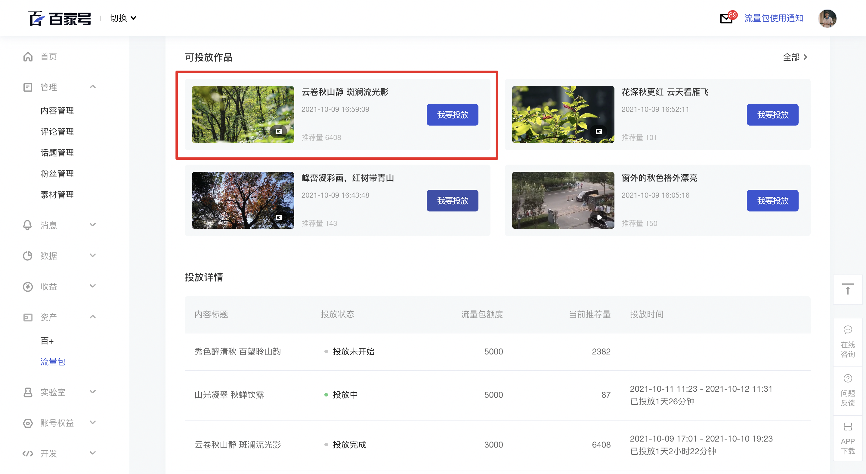Click 投放中 status cell

345,395
